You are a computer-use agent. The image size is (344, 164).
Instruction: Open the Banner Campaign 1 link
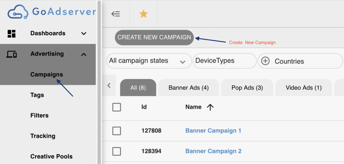(x=213, y=131)
